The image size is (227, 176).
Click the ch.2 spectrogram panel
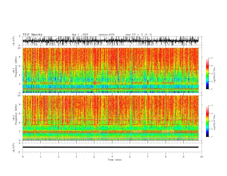tap(110, 118)
